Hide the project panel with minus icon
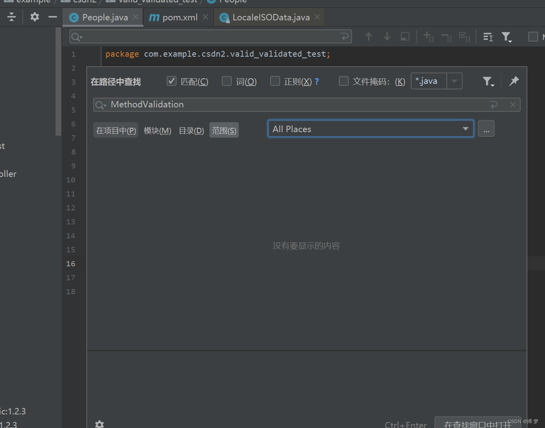545x428 pixels. [x=53, y=17]
